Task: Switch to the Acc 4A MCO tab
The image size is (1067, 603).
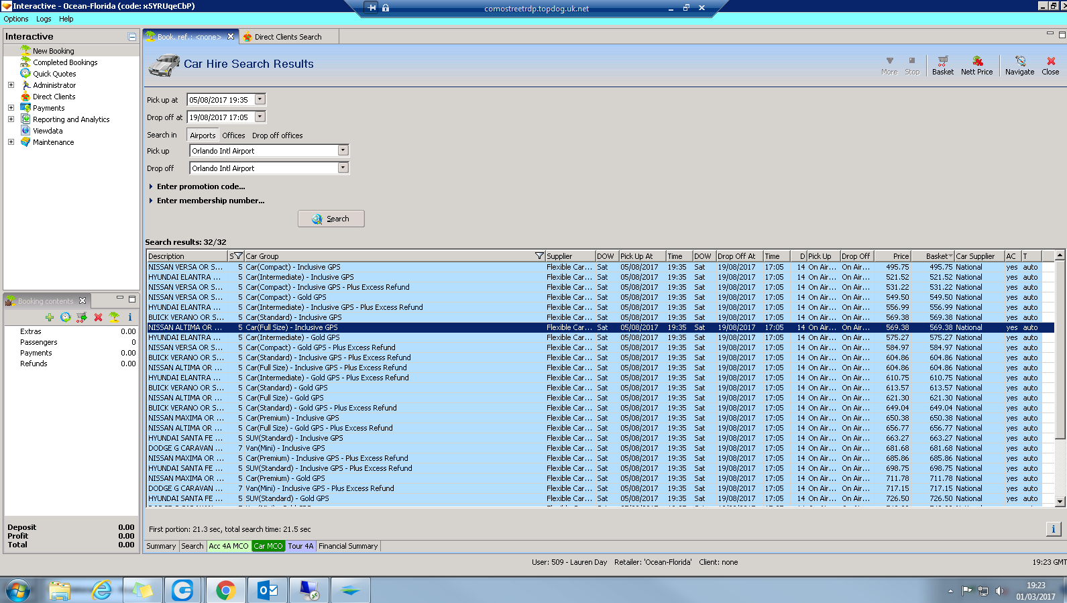Action: [x=228, y=546]
